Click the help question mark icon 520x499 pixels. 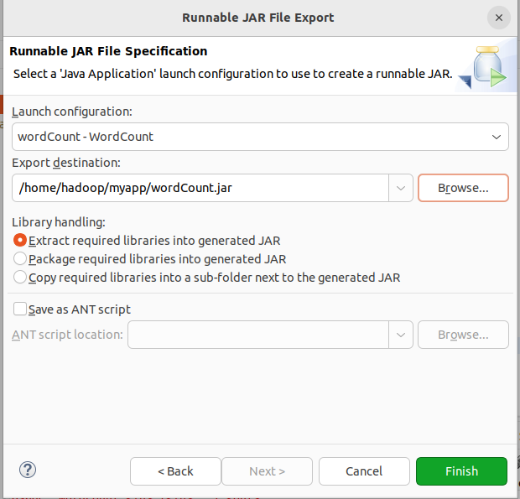tap(27, 470)
